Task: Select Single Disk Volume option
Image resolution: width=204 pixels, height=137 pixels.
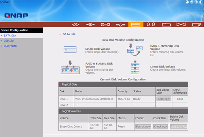Action: click(x=98, y=49)
